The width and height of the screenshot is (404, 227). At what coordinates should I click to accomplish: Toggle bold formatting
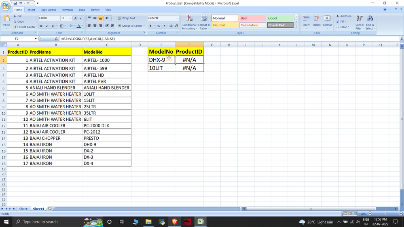click(x=41, y=26)
